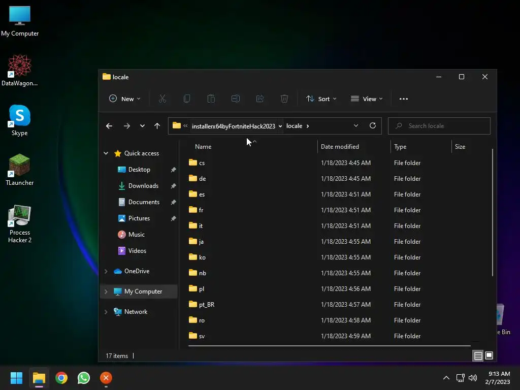This screenshot has width=520, height=390.
Task: Expand the OneDrive tree node
Action: [106, 271]
